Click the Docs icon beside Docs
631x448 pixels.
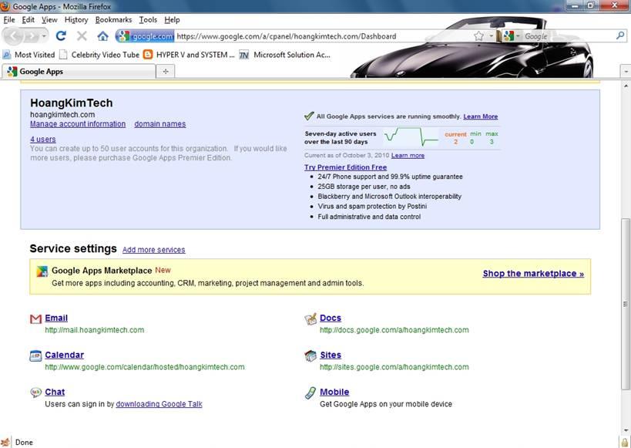pyautogui.click(x=310, y=319)
